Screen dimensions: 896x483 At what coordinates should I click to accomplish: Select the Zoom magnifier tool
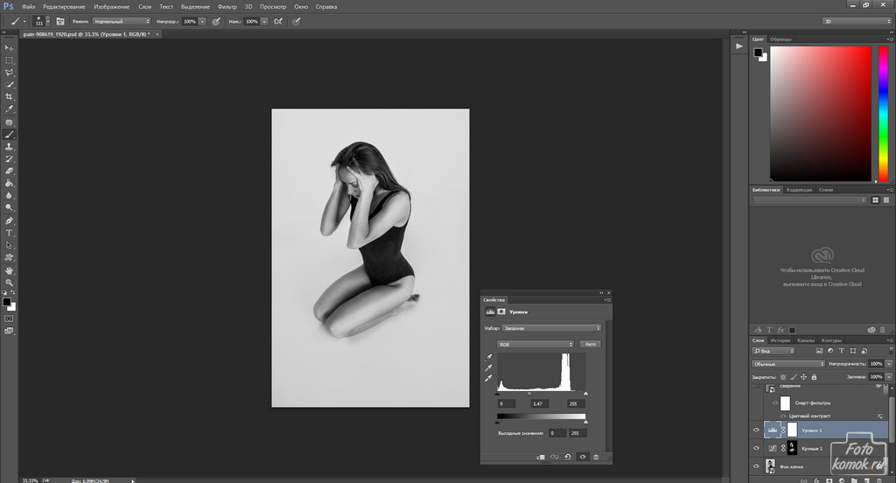coord(9,283)
